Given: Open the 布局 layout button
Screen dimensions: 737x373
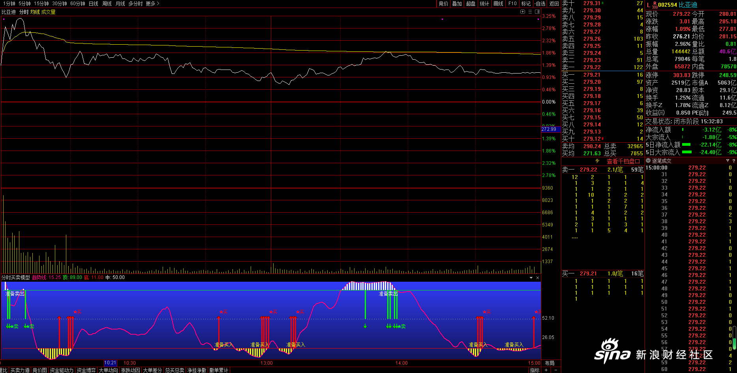Looking at the screenshot, I should (x=550, y=363).
